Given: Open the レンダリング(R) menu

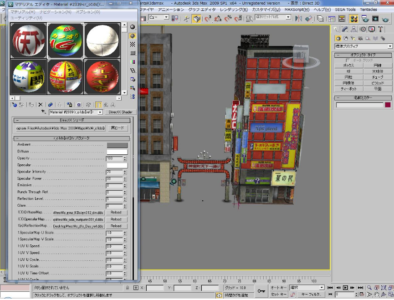Looking at the screenshot, I should tap(230, 10).
